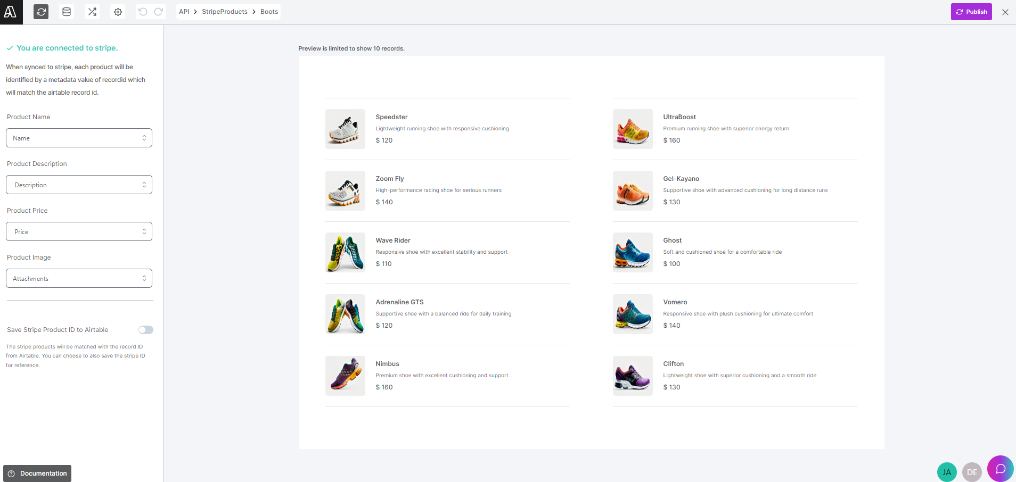Click the $ 110 price of Wave Rider
This screenshot has height=482, width=1016.
tap(383, 264)
